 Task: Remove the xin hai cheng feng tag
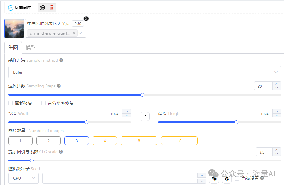(x=74, y=33)
